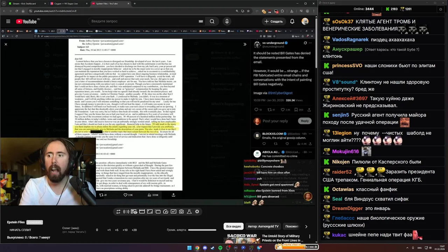Image resolution: width=448 pixels, height=252 pixels.
Task: Click the Копировать button next to Epstein Files
Action: (35, 222)
